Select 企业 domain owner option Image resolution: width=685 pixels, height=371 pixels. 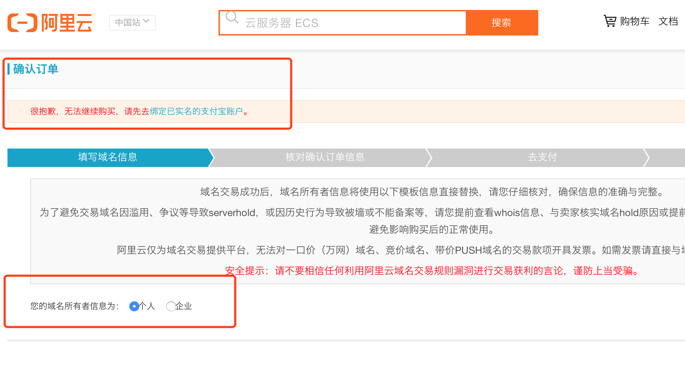click(171, 306)
